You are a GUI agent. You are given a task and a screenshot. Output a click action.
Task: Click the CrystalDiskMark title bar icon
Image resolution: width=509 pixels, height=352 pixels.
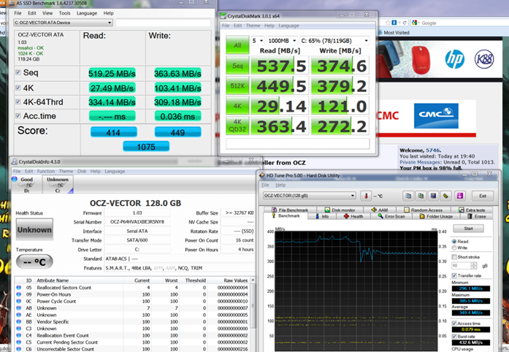223,15
